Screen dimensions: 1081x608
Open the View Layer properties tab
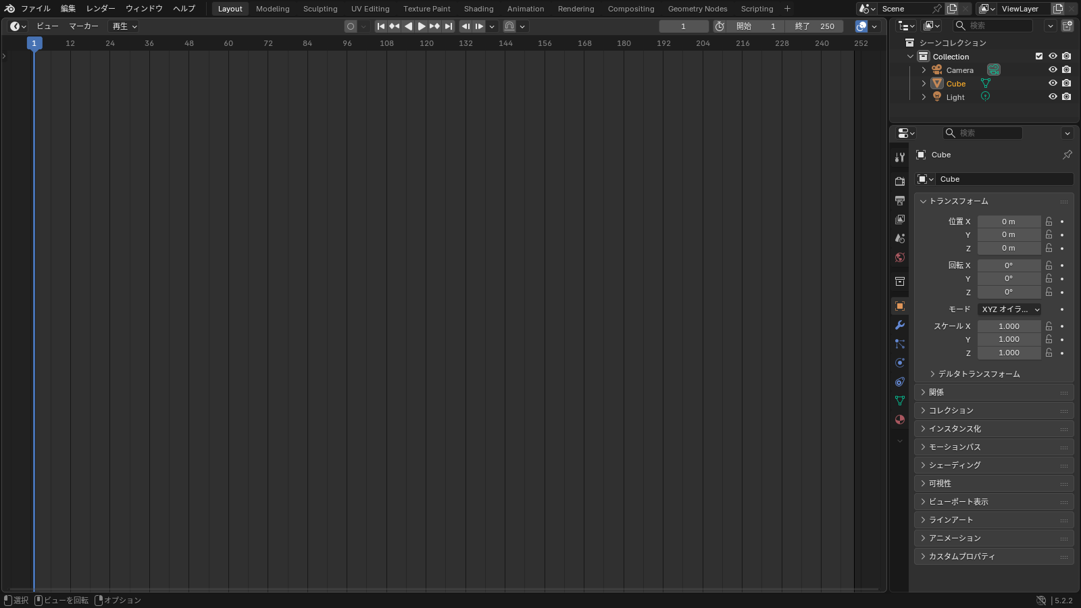tap(899, 220)
